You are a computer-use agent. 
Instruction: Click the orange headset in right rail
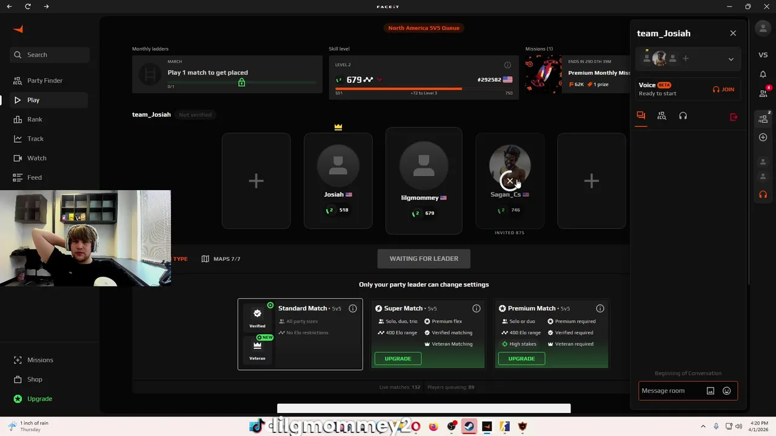click(x=763, y=194)
